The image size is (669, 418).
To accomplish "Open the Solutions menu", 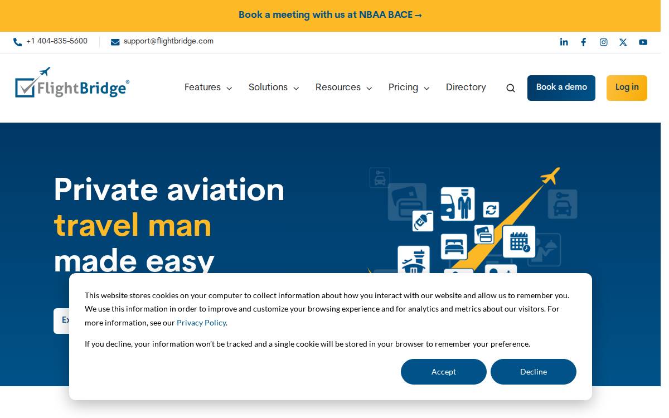I will (268, 88).
